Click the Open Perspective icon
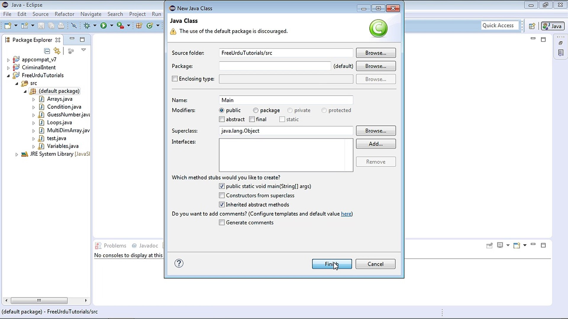568x319 pixels. pyautogui.click(x=532, y=26)
